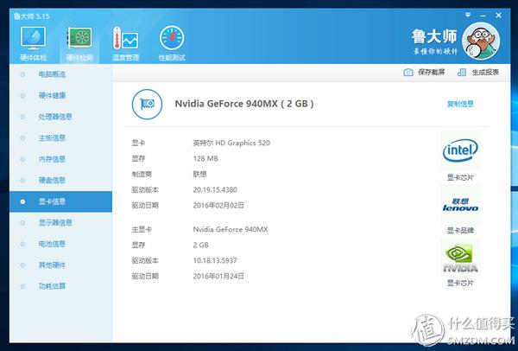Screen dimensions: 518x351
Task: Select 电脑概览 in the sidebar
Action: [x=52, y=74]
